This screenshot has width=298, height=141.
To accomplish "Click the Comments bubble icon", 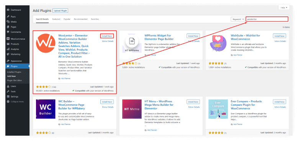I will [x=8, y=32].
